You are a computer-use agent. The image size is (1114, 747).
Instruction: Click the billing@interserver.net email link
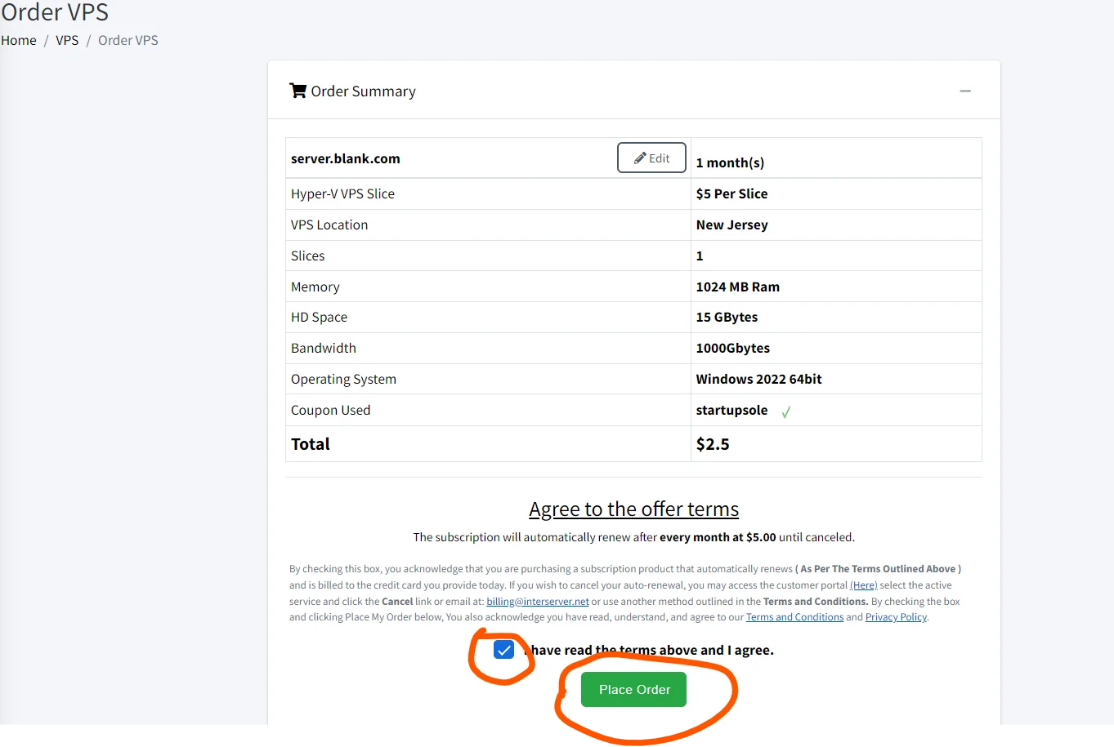(537, 602)
